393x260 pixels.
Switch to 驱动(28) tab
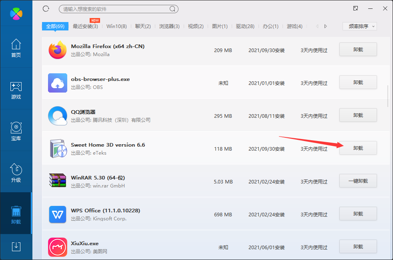pyautogui.click(x=245, y=26)
